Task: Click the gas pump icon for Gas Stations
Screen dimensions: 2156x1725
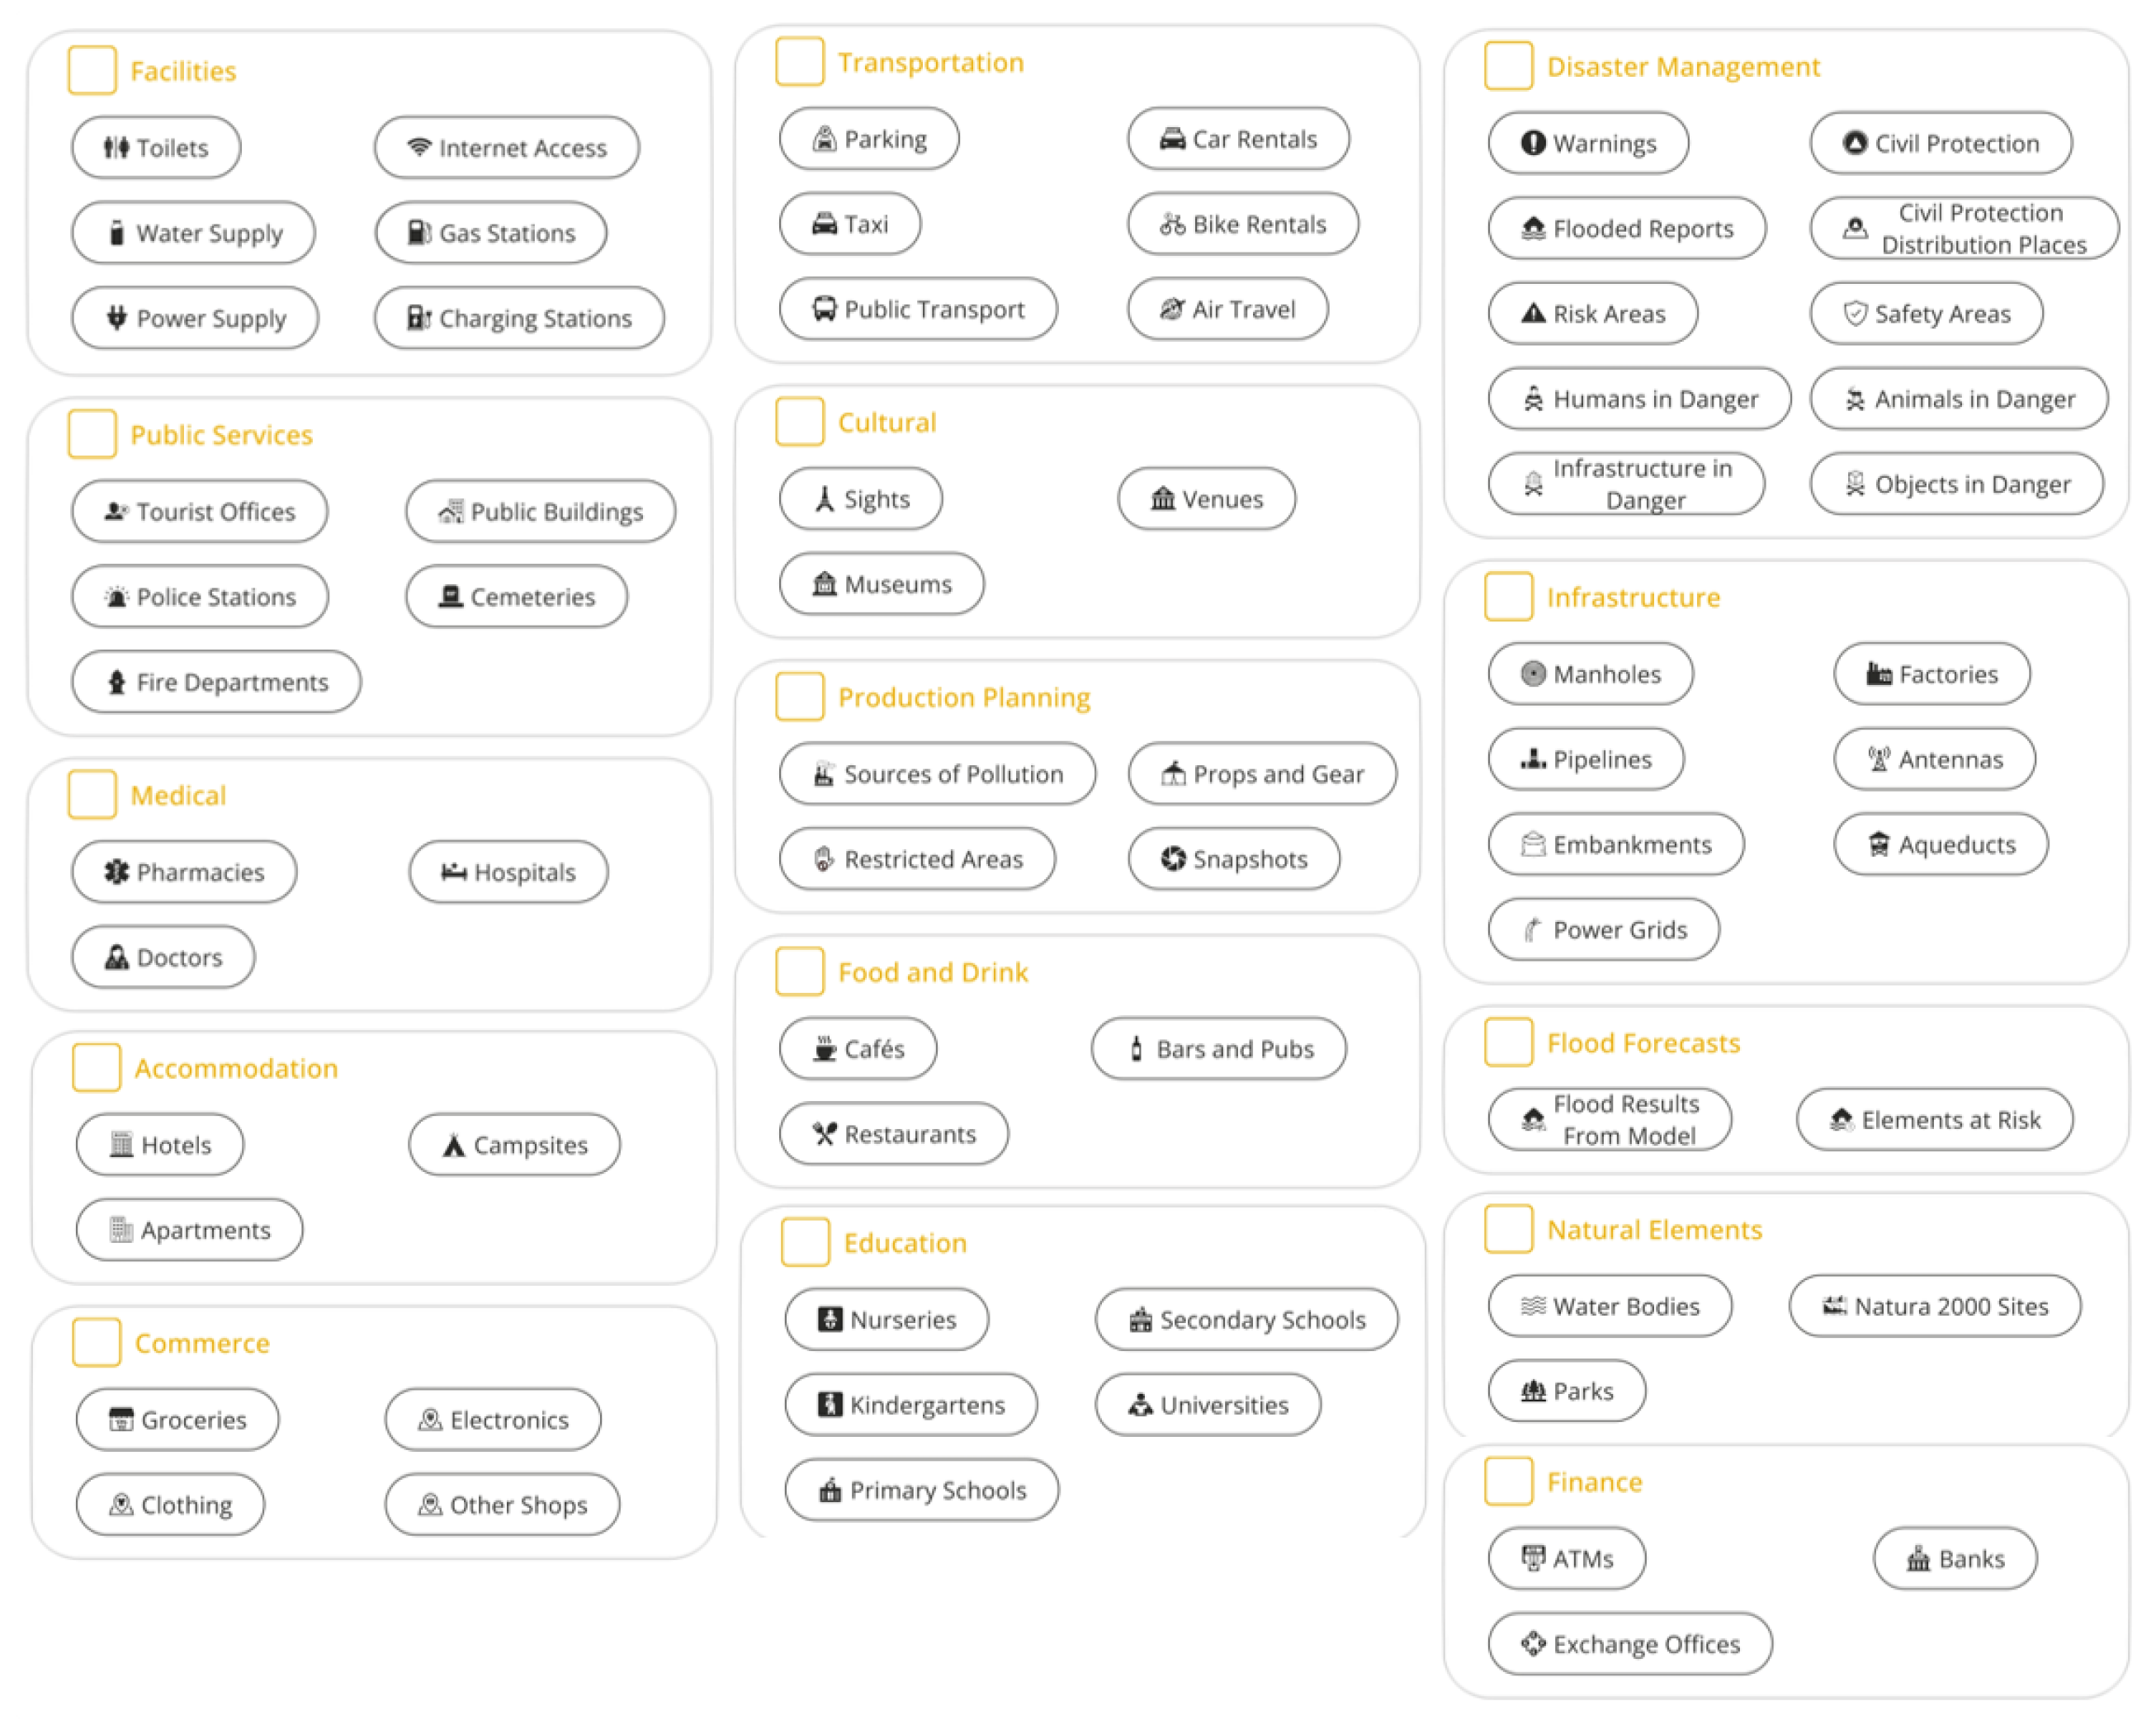Action: point(419,233)
